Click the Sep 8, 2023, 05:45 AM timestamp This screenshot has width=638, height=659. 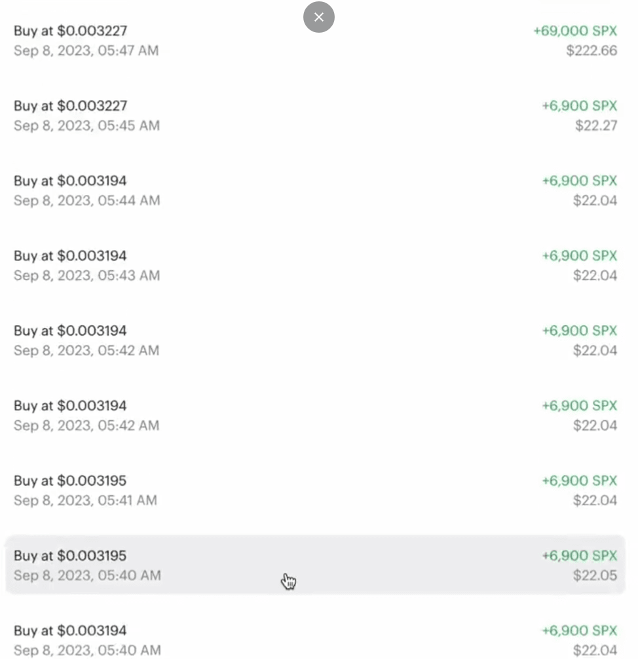coord(86,125)
